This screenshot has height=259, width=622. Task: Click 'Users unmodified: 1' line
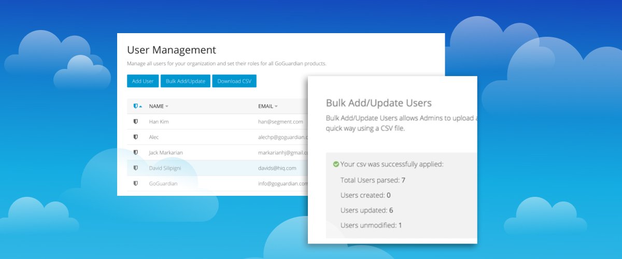point(371,225)
